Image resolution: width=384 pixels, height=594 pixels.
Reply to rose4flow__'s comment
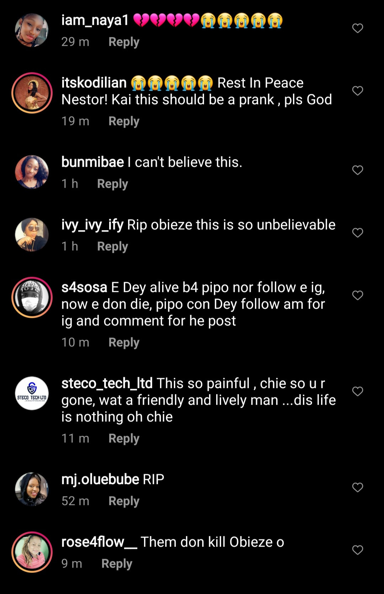pyautogui.click(x=117, y=564)
